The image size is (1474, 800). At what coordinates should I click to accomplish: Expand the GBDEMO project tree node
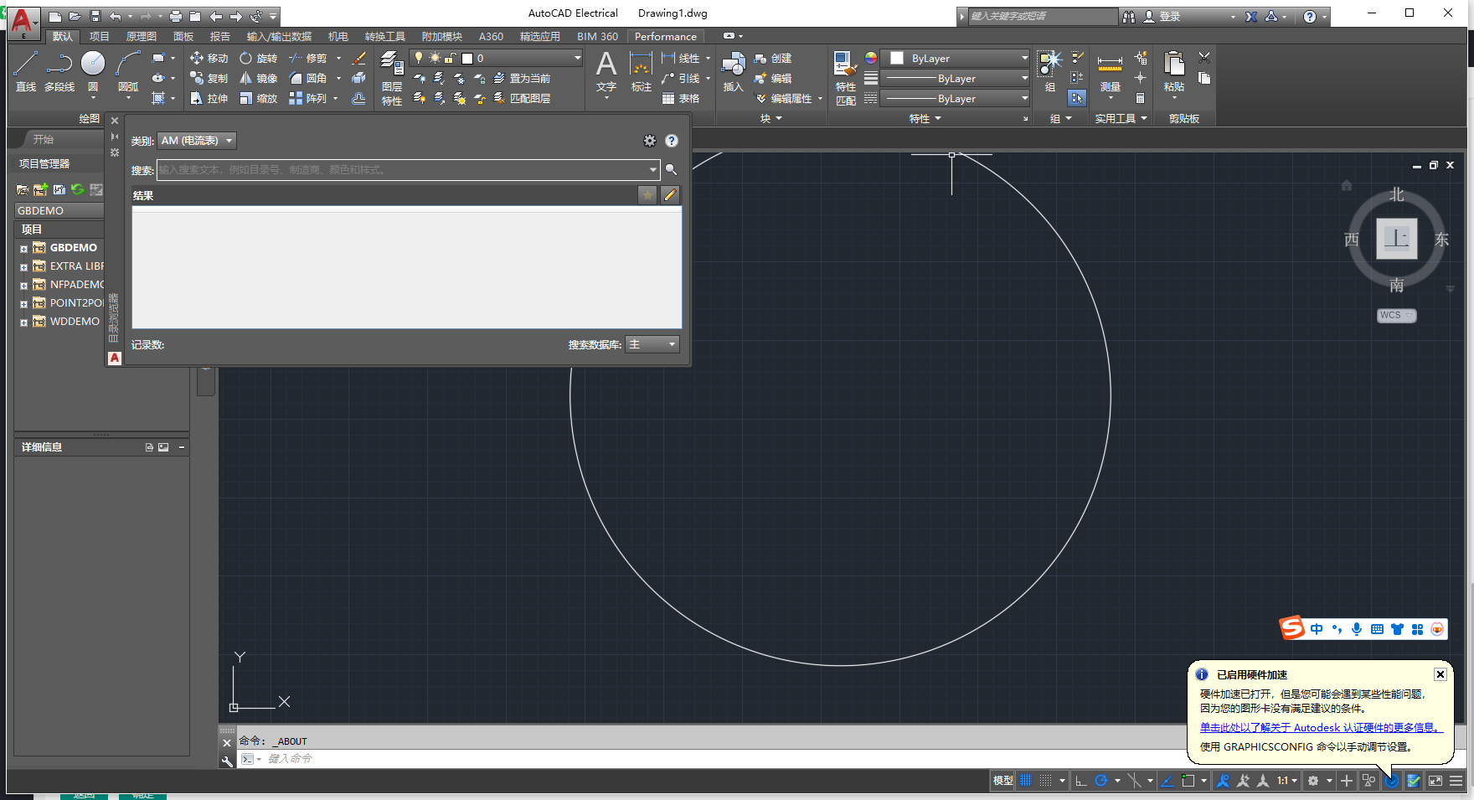23,249
